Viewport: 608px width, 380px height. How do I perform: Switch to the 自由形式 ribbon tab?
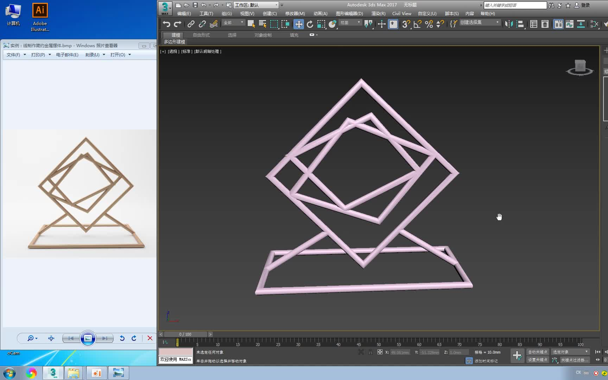click(x=201, y=35)
